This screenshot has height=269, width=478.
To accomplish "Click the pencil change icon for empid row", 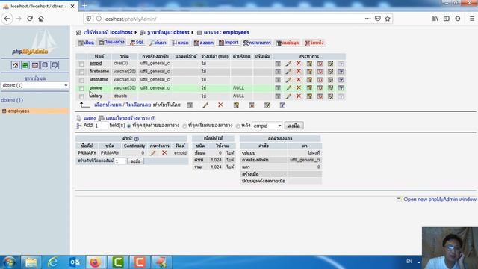I will coord(288,64).
